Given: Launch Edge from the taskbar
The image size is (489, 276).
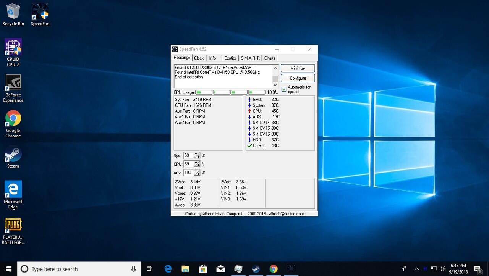Looking at the screenshot, I should 168,269.
